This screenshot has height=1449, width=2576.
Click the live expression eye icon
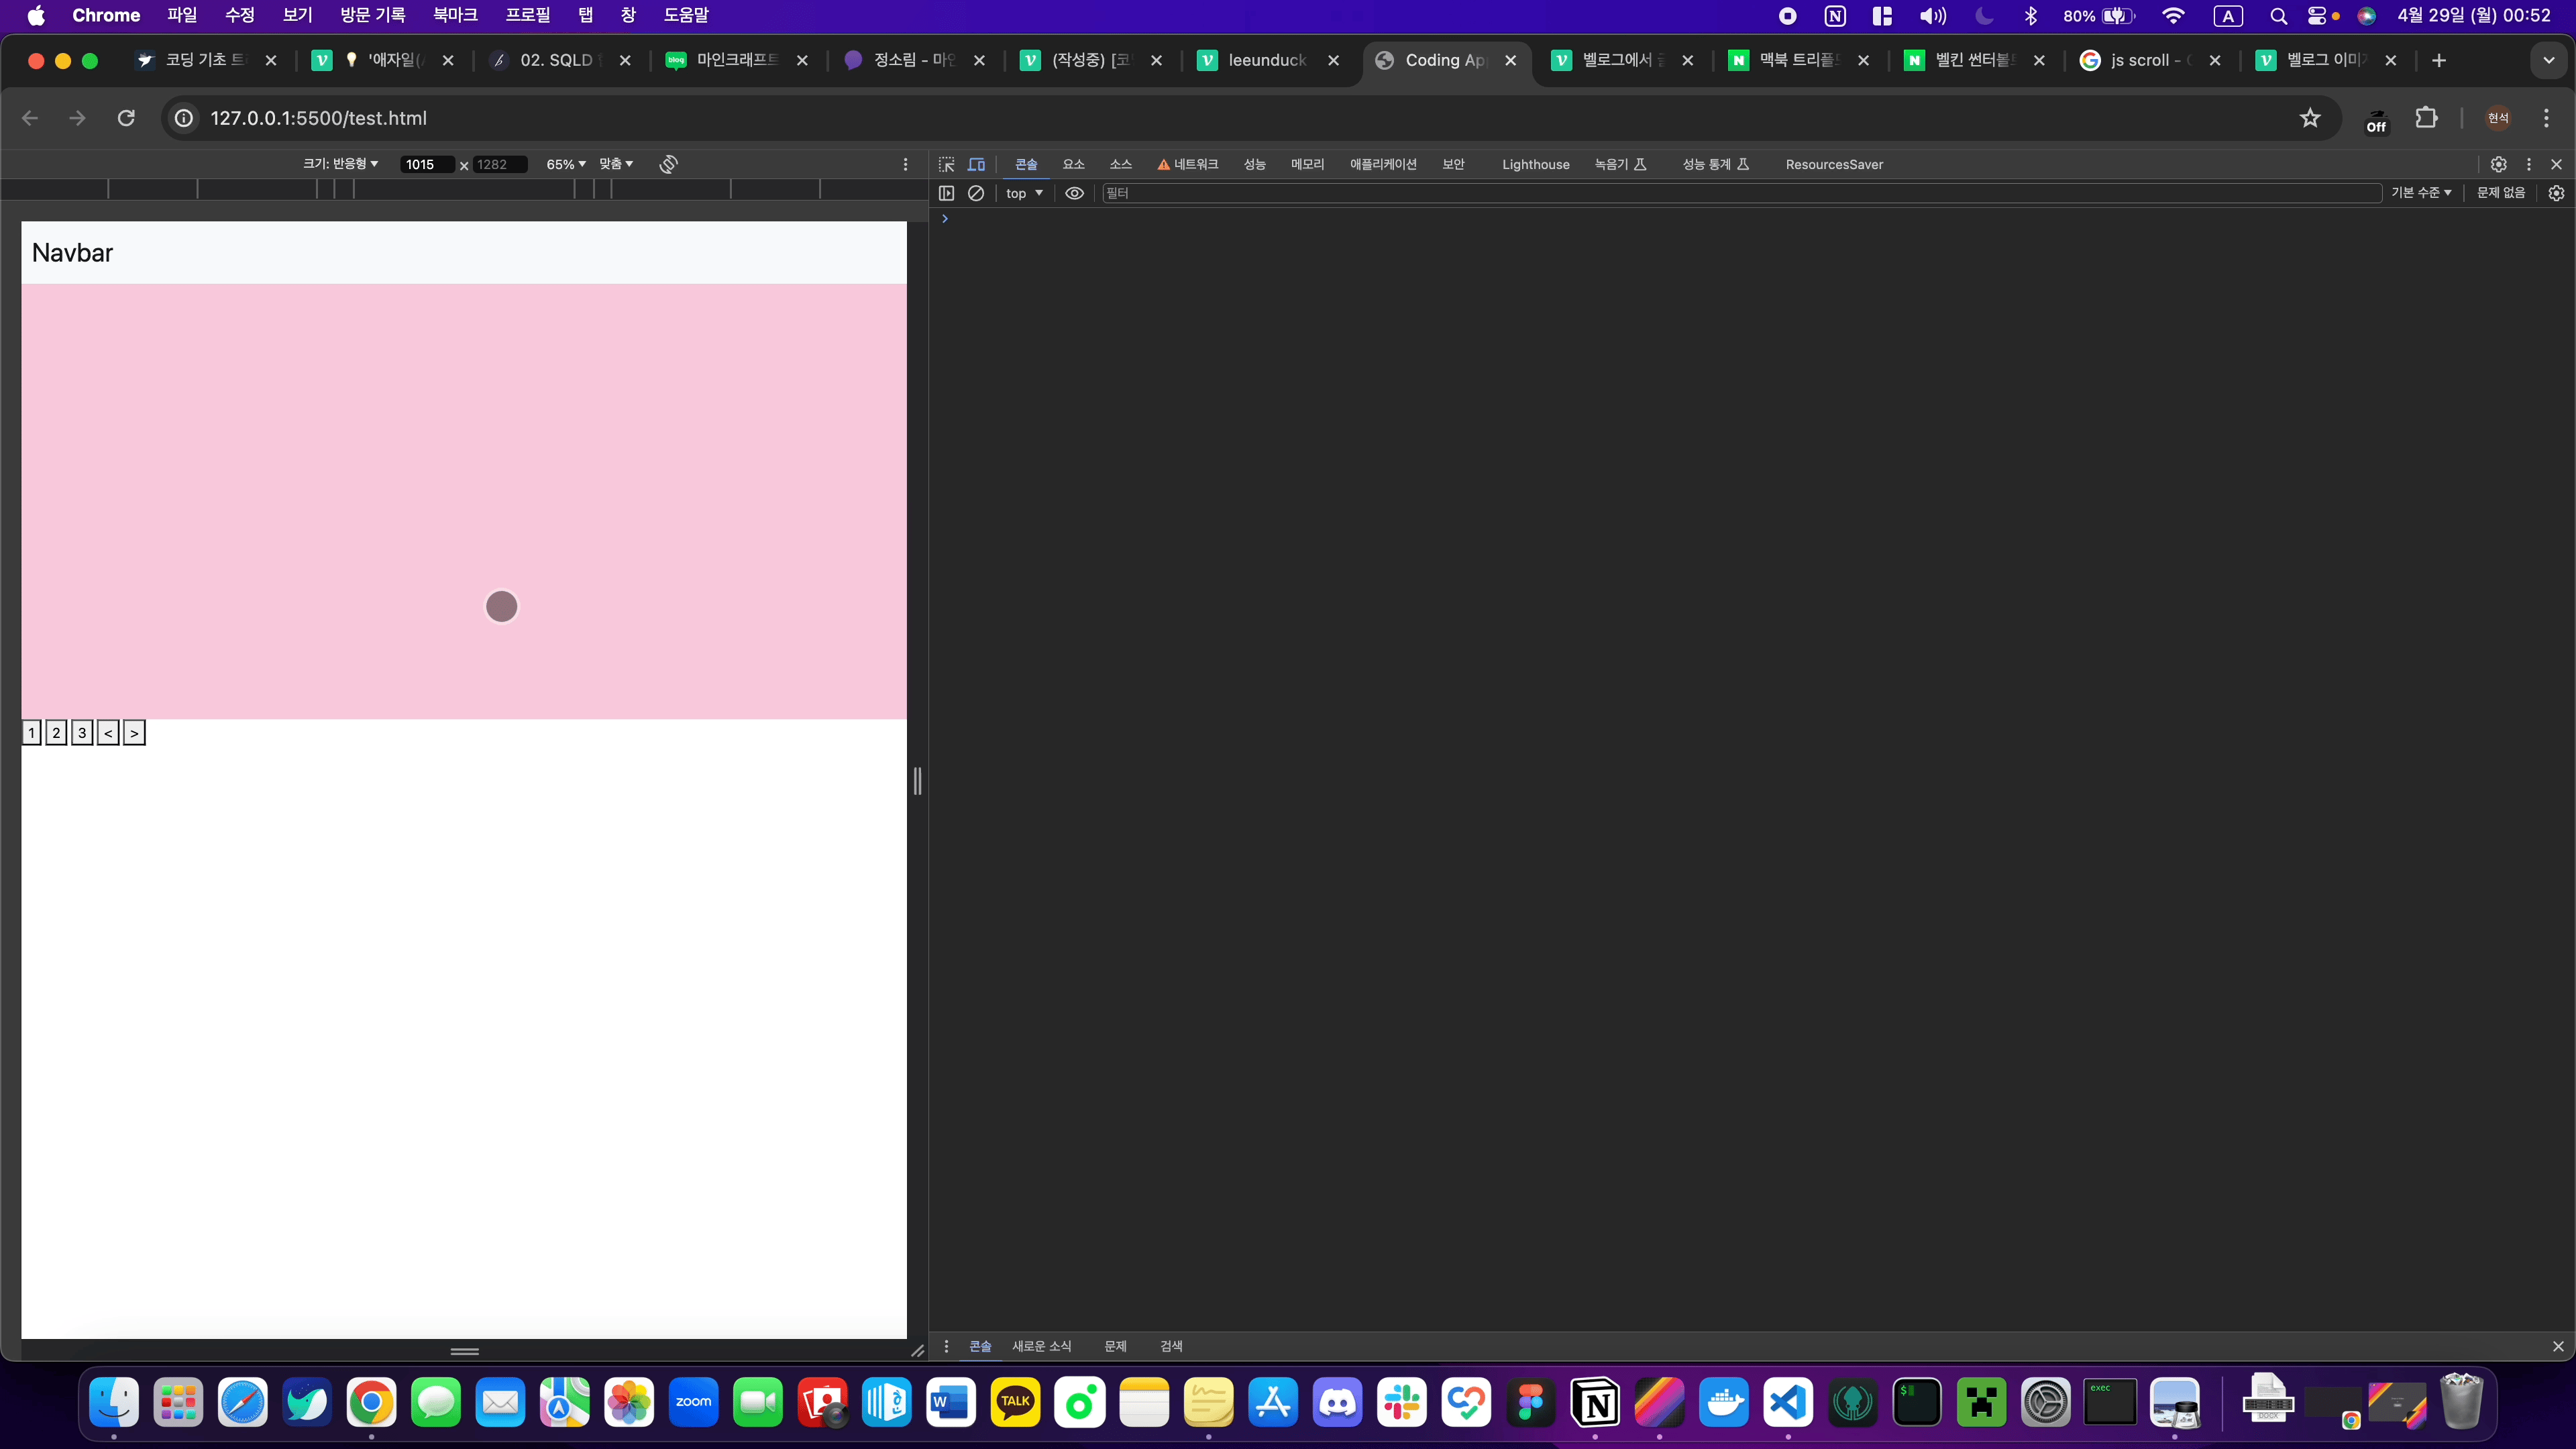tap(1074, 193)
